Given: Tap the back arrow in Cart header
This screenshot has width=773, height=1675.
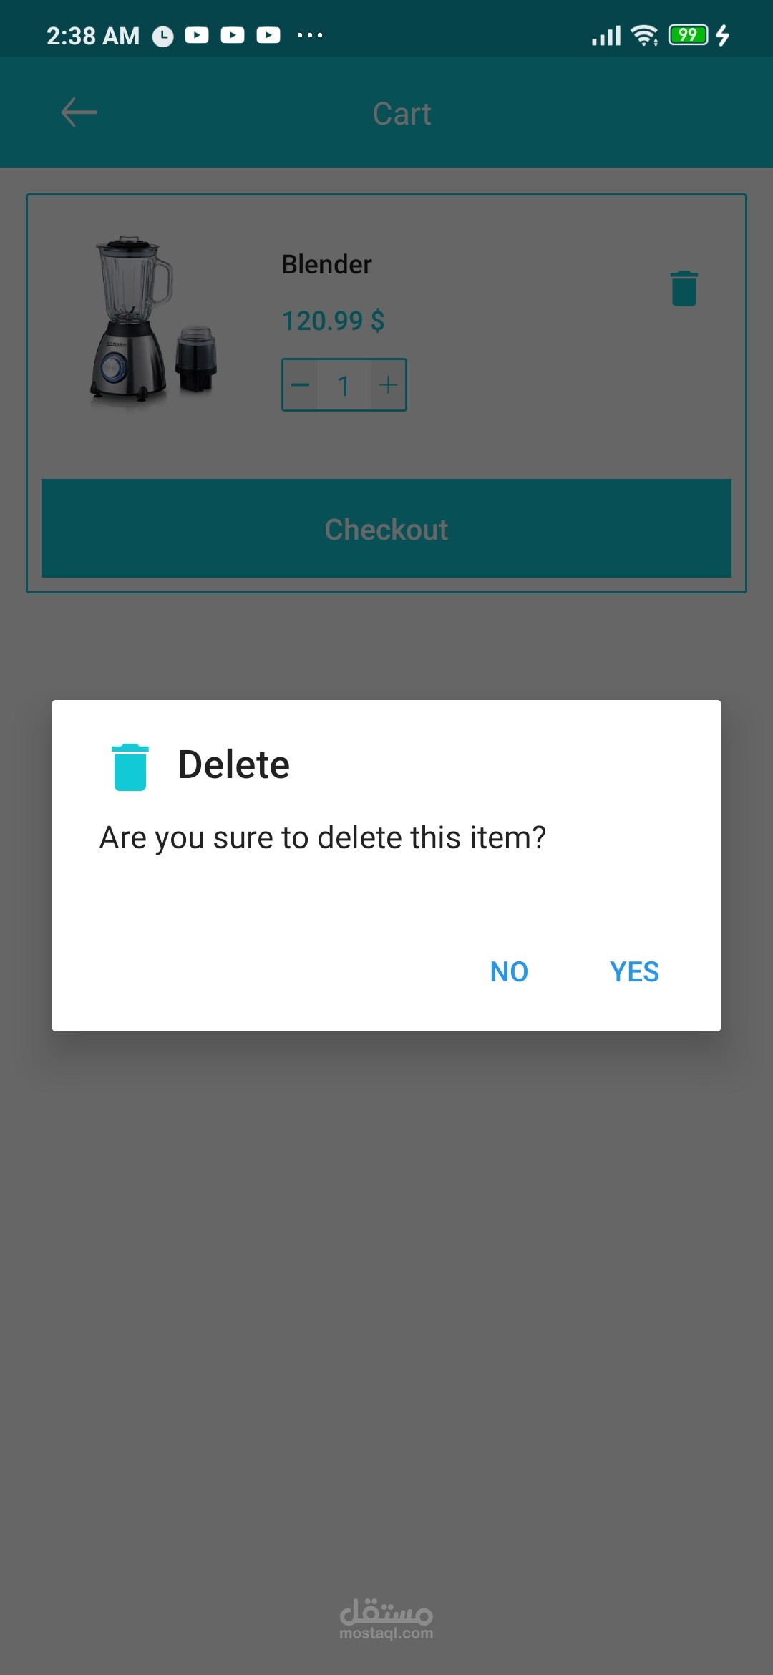Looking at the screenshot, I should (x=79, y=112).
